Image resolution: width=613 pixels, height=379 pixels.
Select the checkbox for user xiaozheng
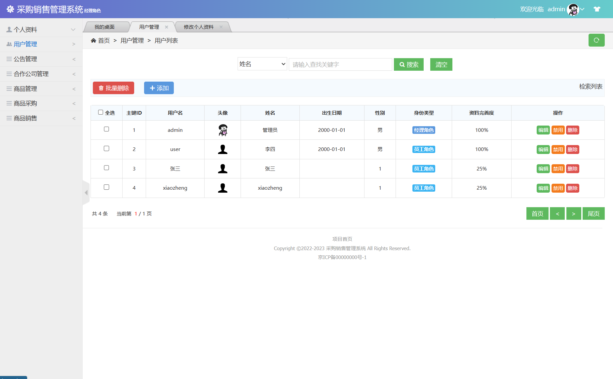point(106,187)
